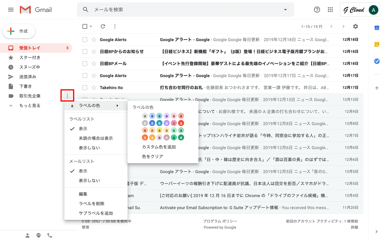This screenshot has width=385, height=240.
Task: Check the 日経BPからのお知らせ message checkbox
Action: pos(85,52)
